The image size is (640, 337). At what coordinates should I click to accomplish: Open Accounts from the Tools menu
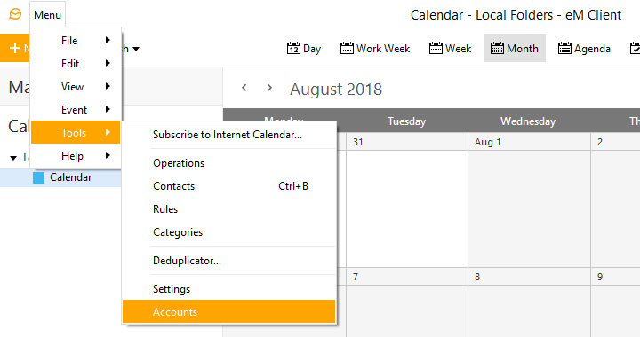pyautogui.click(x=229, y=312)
